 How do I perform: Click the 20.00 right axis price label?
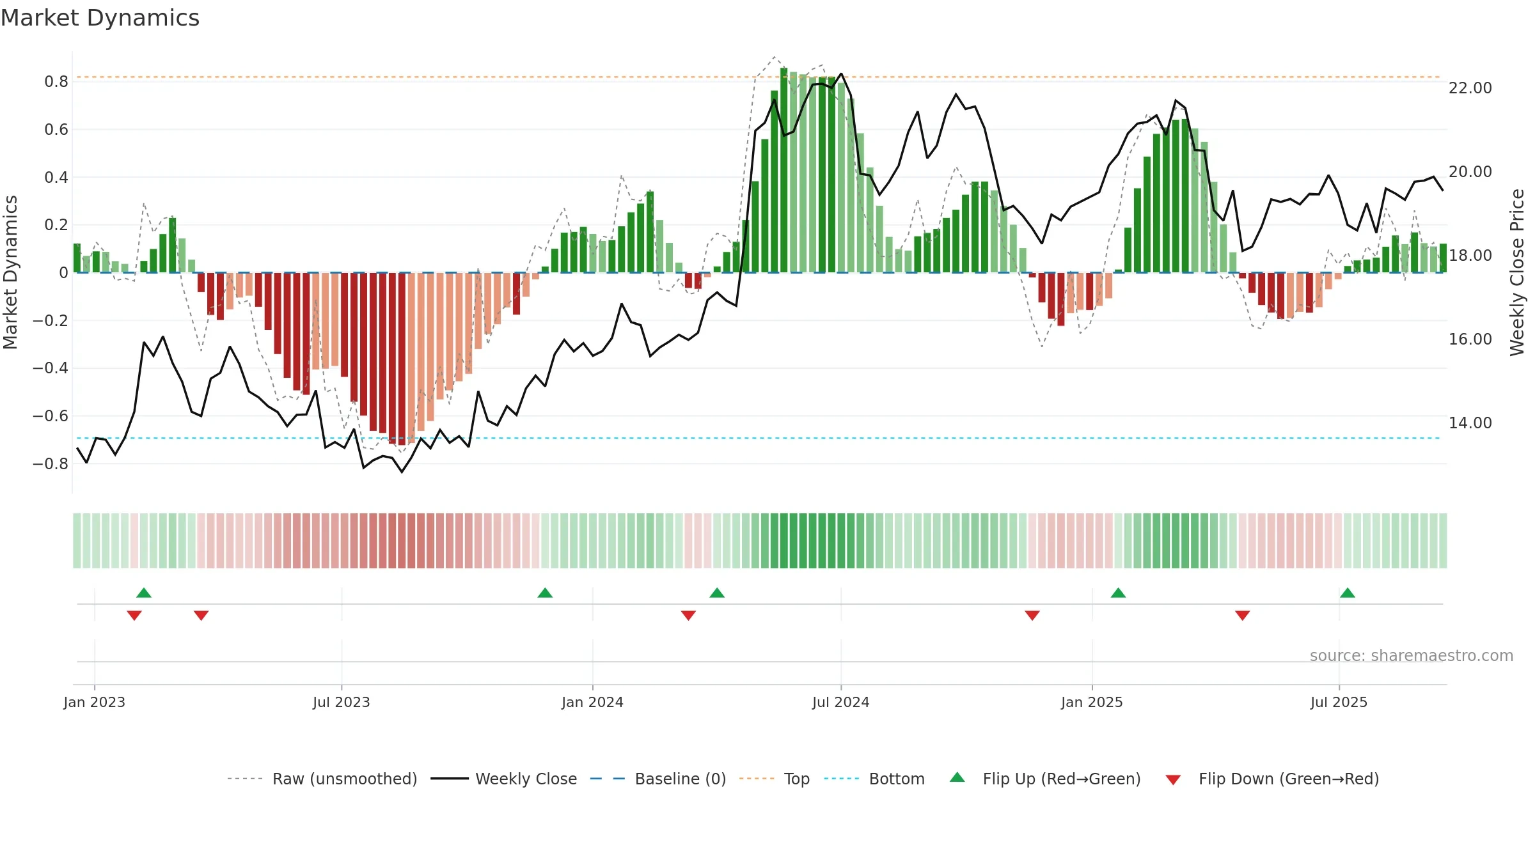coord(1470,172)
